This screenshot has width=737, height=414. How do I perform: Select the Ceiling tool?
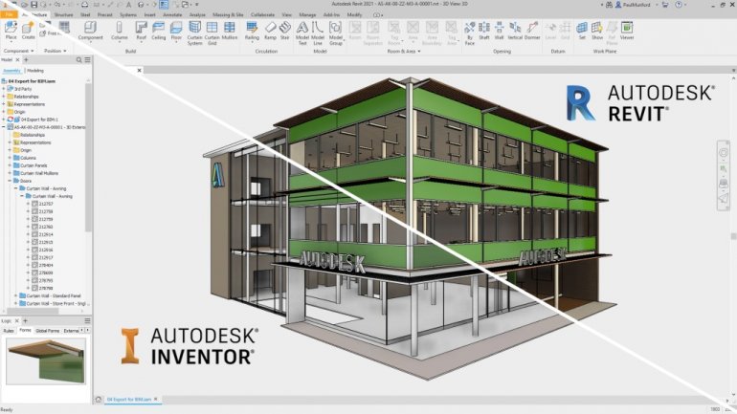pos(158,31)
